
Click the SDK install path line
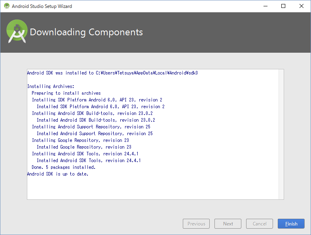[x=112, y=73]
